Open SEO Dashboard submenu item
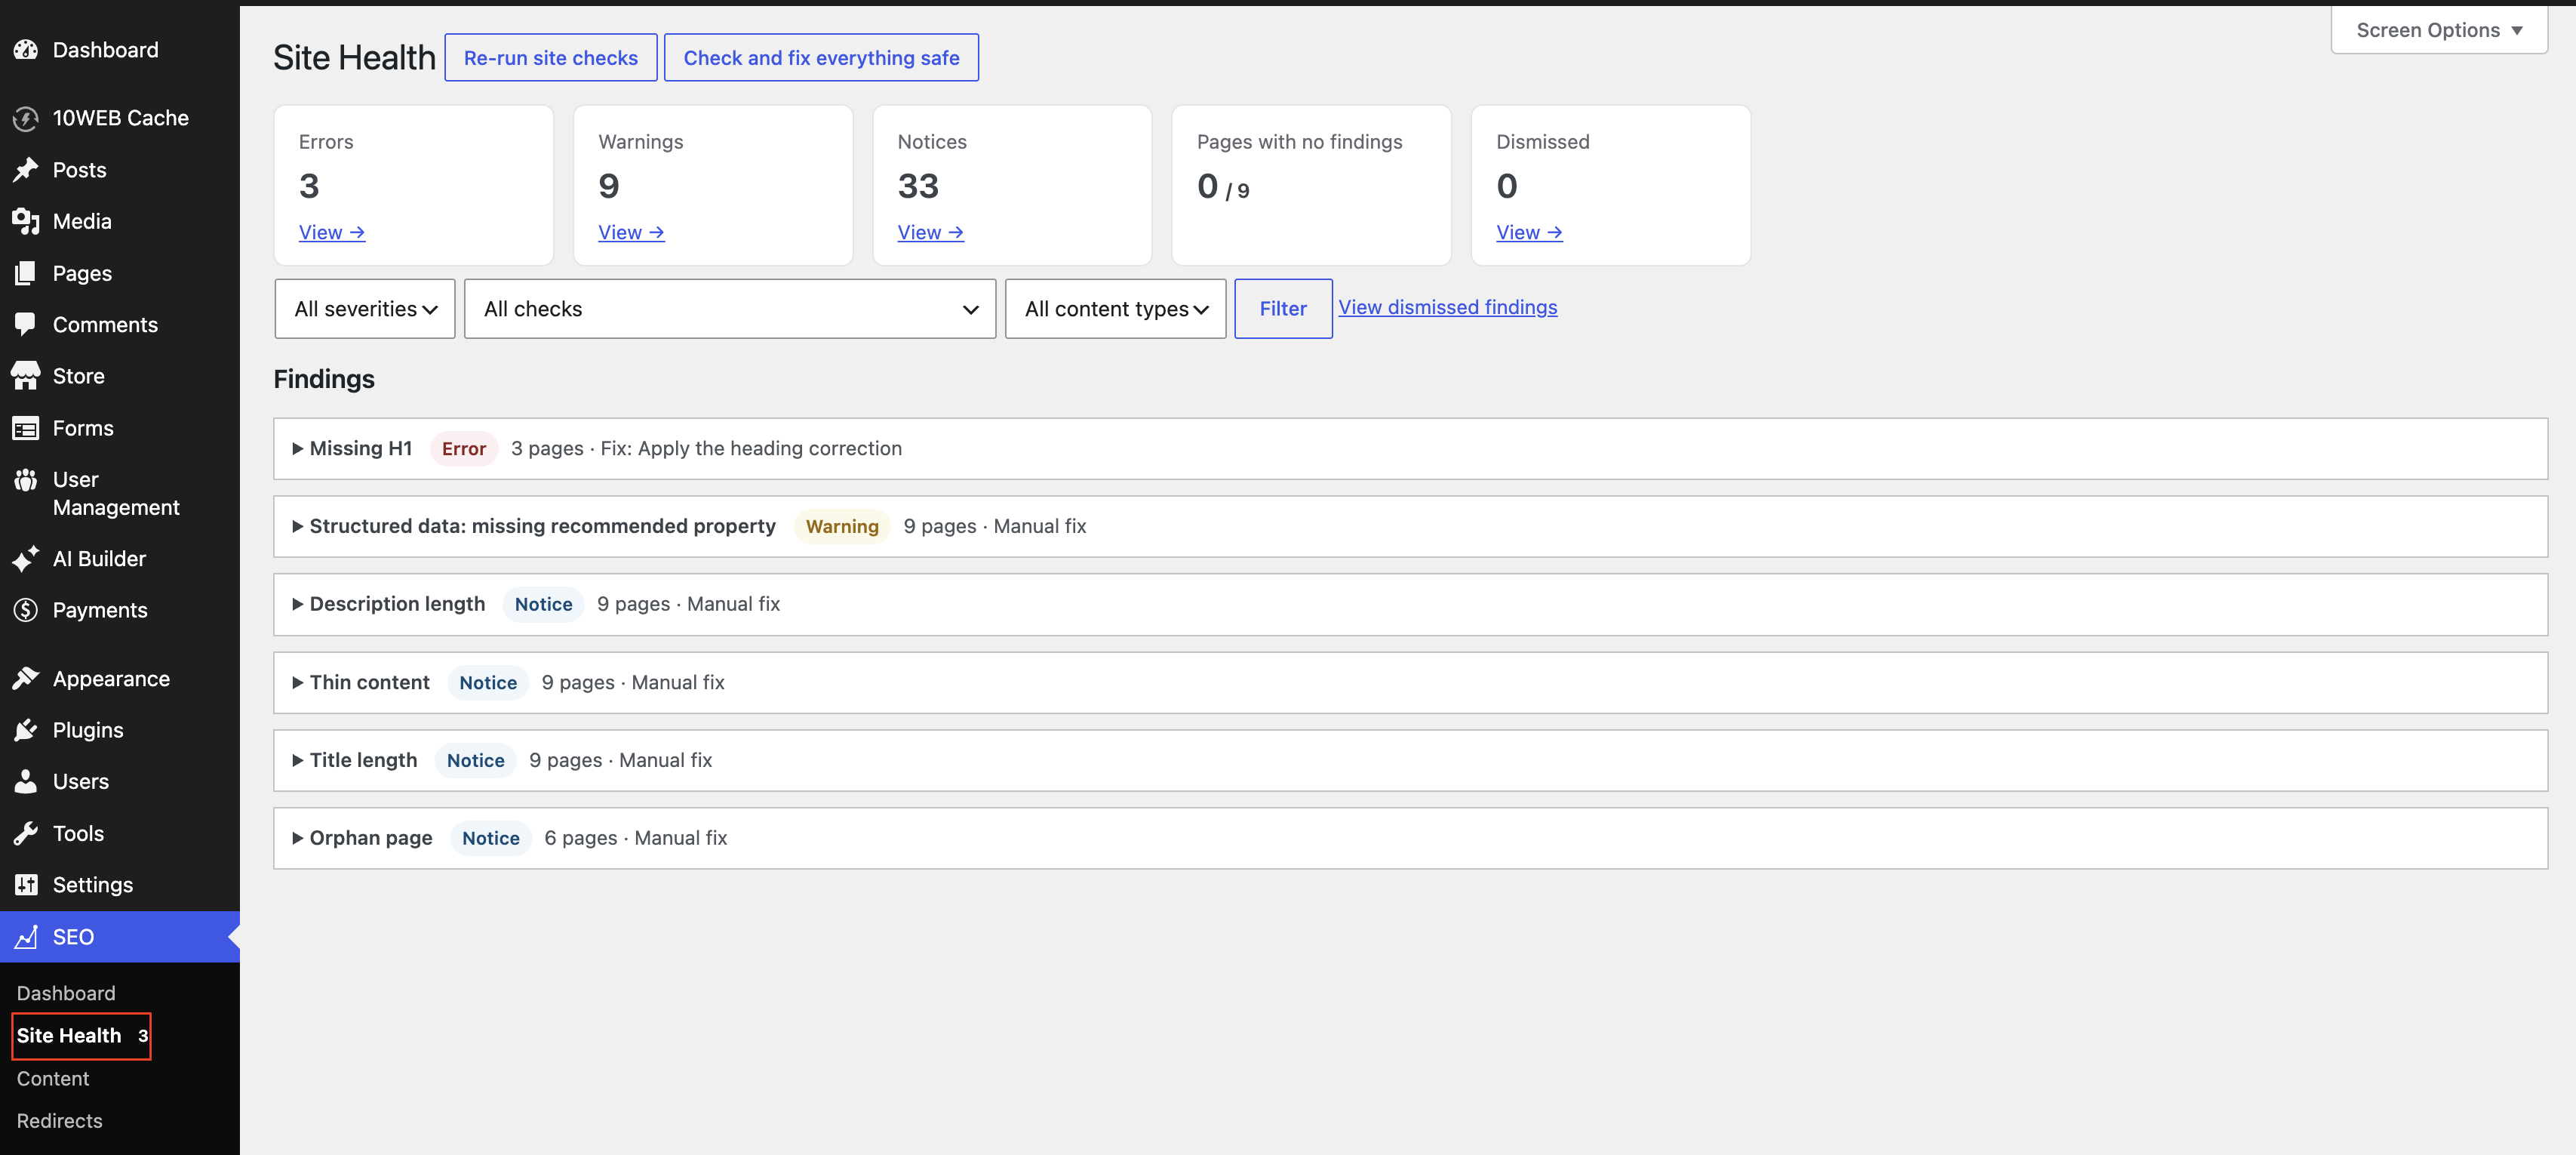Viewport: 2576px width, 1155px height. click(66, 993)
